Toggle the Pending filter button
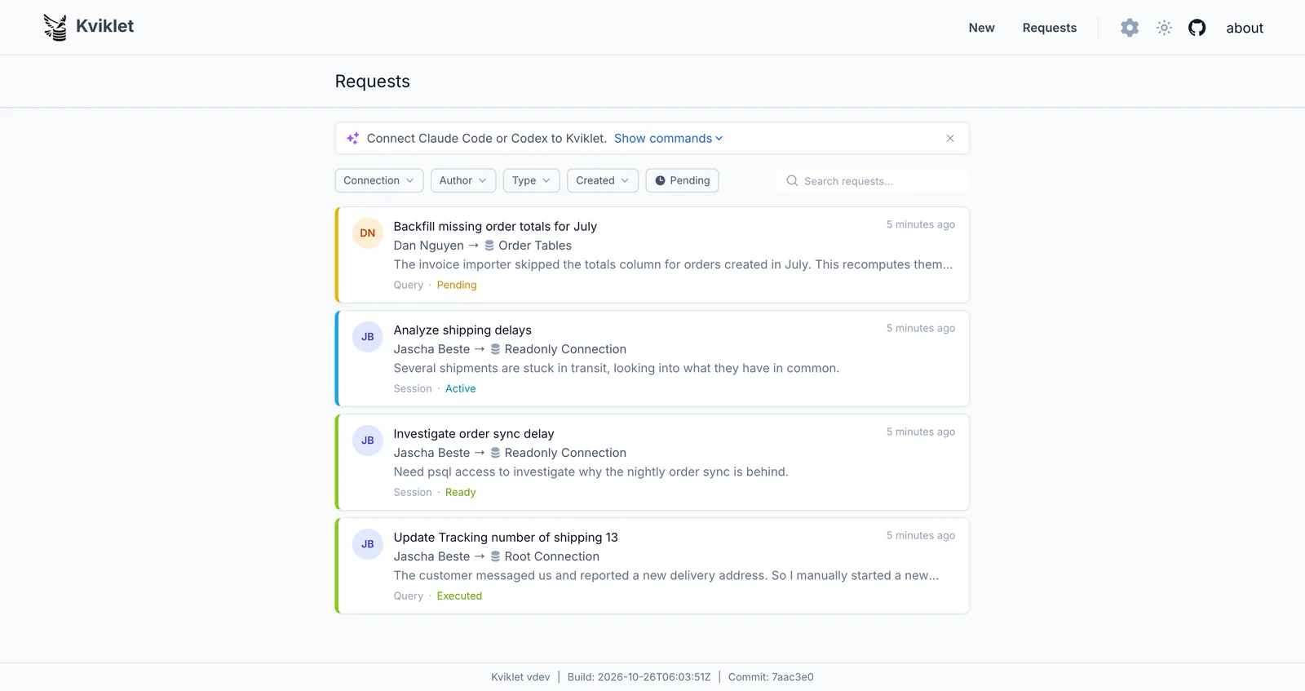 point(682,181)
